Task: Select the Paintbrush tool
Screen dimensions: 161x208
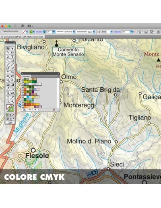Action: click(8, 64)
